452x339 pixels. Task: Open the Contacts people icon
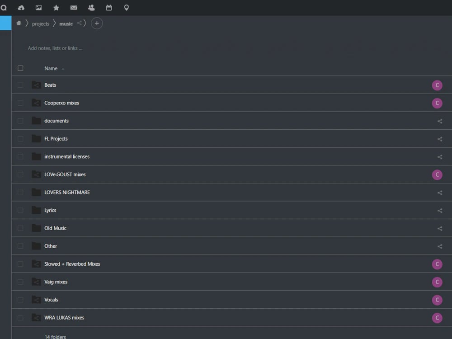coord(91,8)
